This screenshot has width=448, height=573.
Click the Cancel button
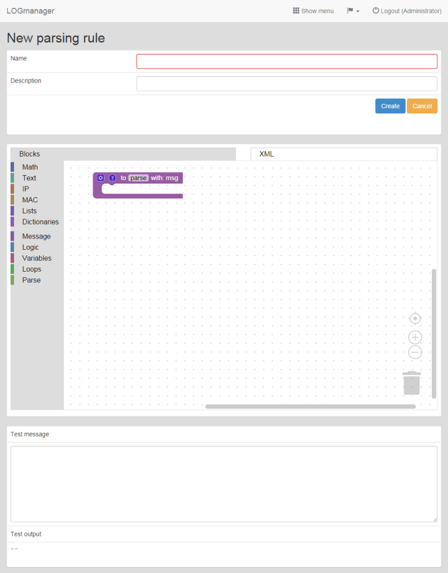coord(422,106)
